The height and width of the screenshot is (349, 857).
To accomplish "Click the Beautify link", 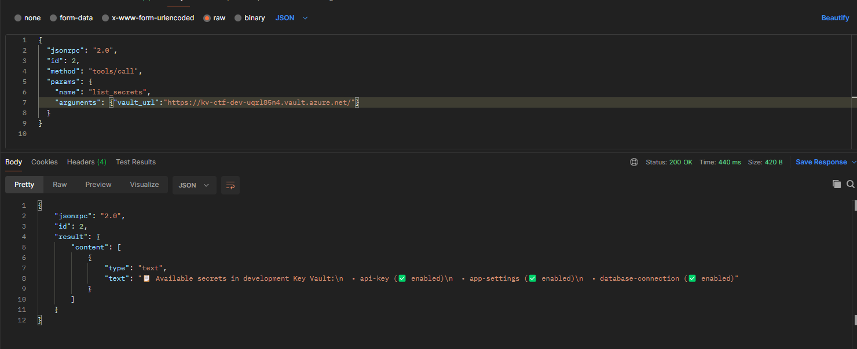I will [x=835, y=18].
